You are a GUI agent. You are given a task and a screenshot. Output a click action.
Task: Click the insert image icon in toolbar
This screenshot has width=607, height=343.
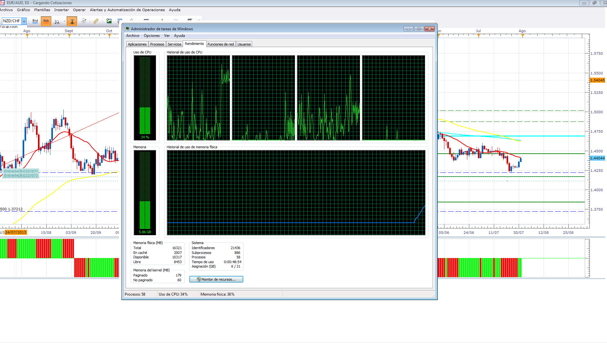coord(109,21)
